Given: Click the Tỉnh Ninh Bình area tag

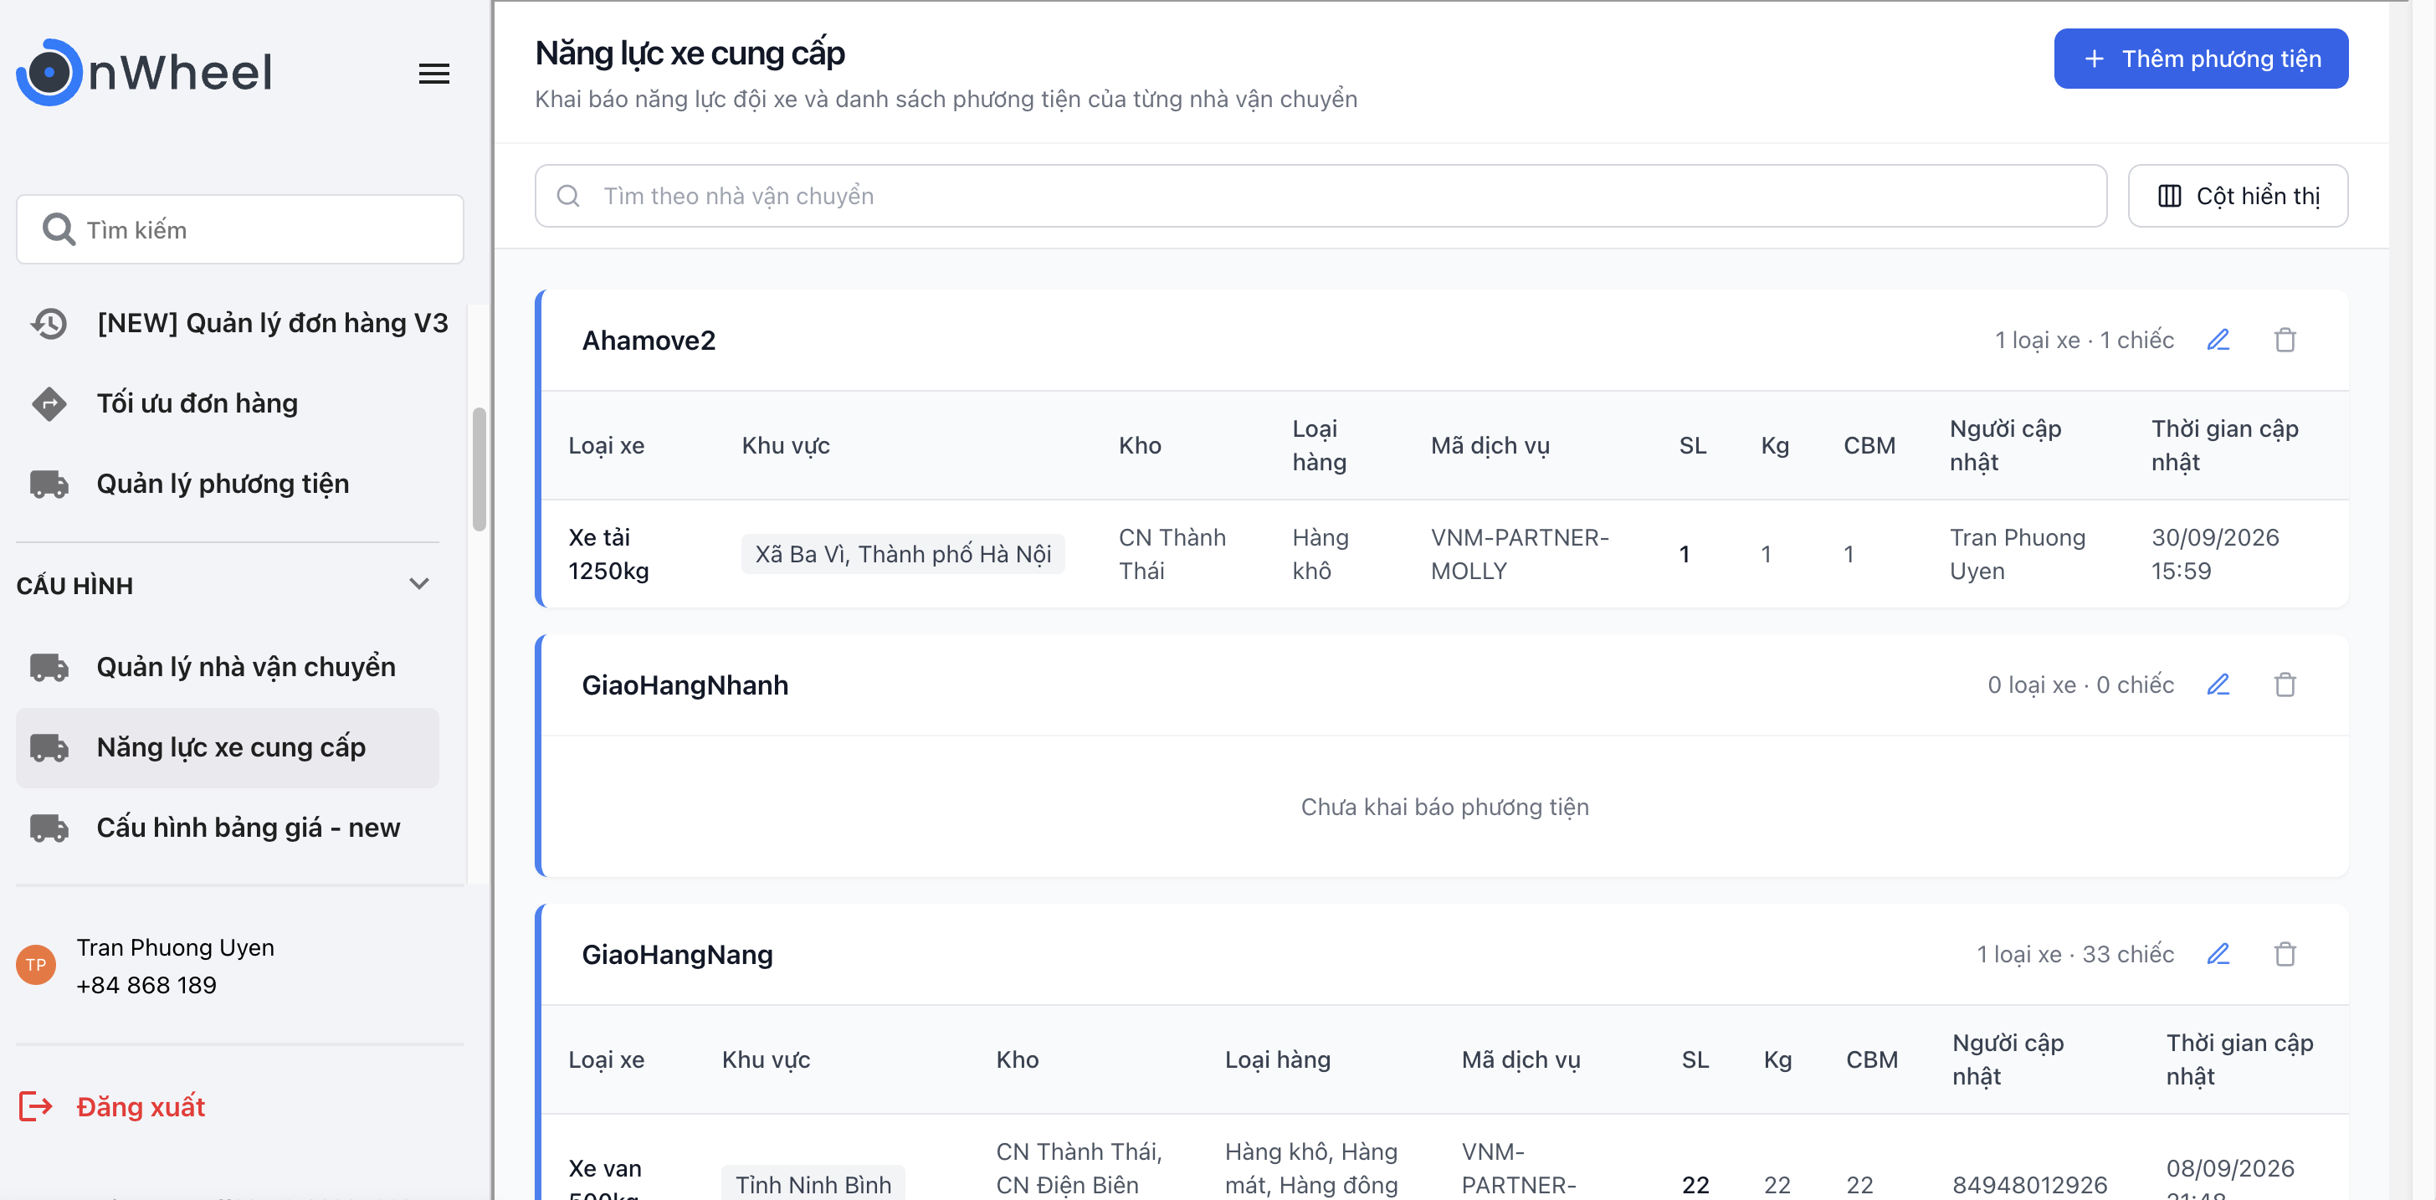Looking at the screenshot, I should [813, 1184].
